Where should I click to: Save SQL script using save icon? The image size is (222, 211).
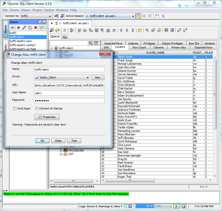tap(97, 30)
